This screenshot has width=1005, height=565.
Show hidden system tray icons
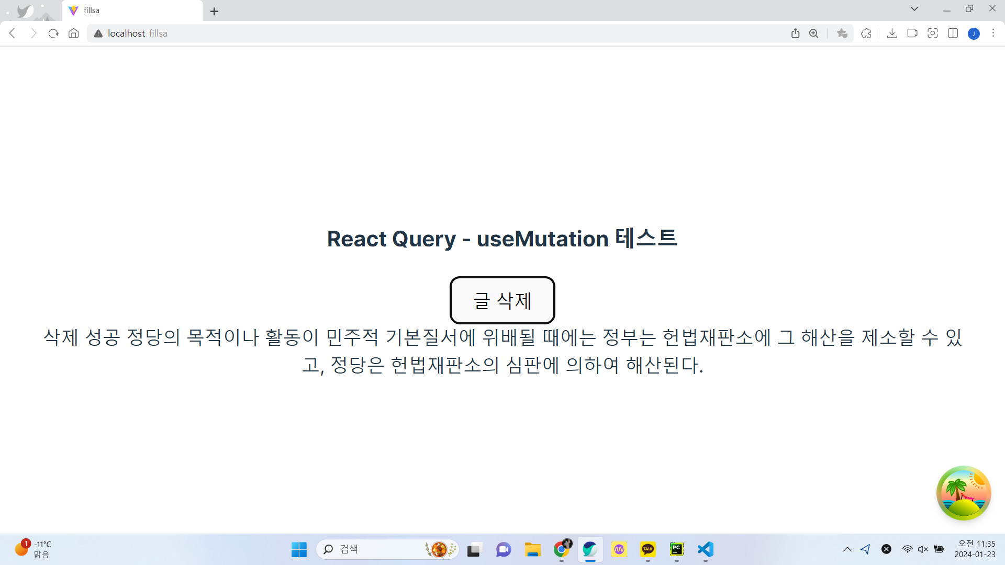[847, 549]
